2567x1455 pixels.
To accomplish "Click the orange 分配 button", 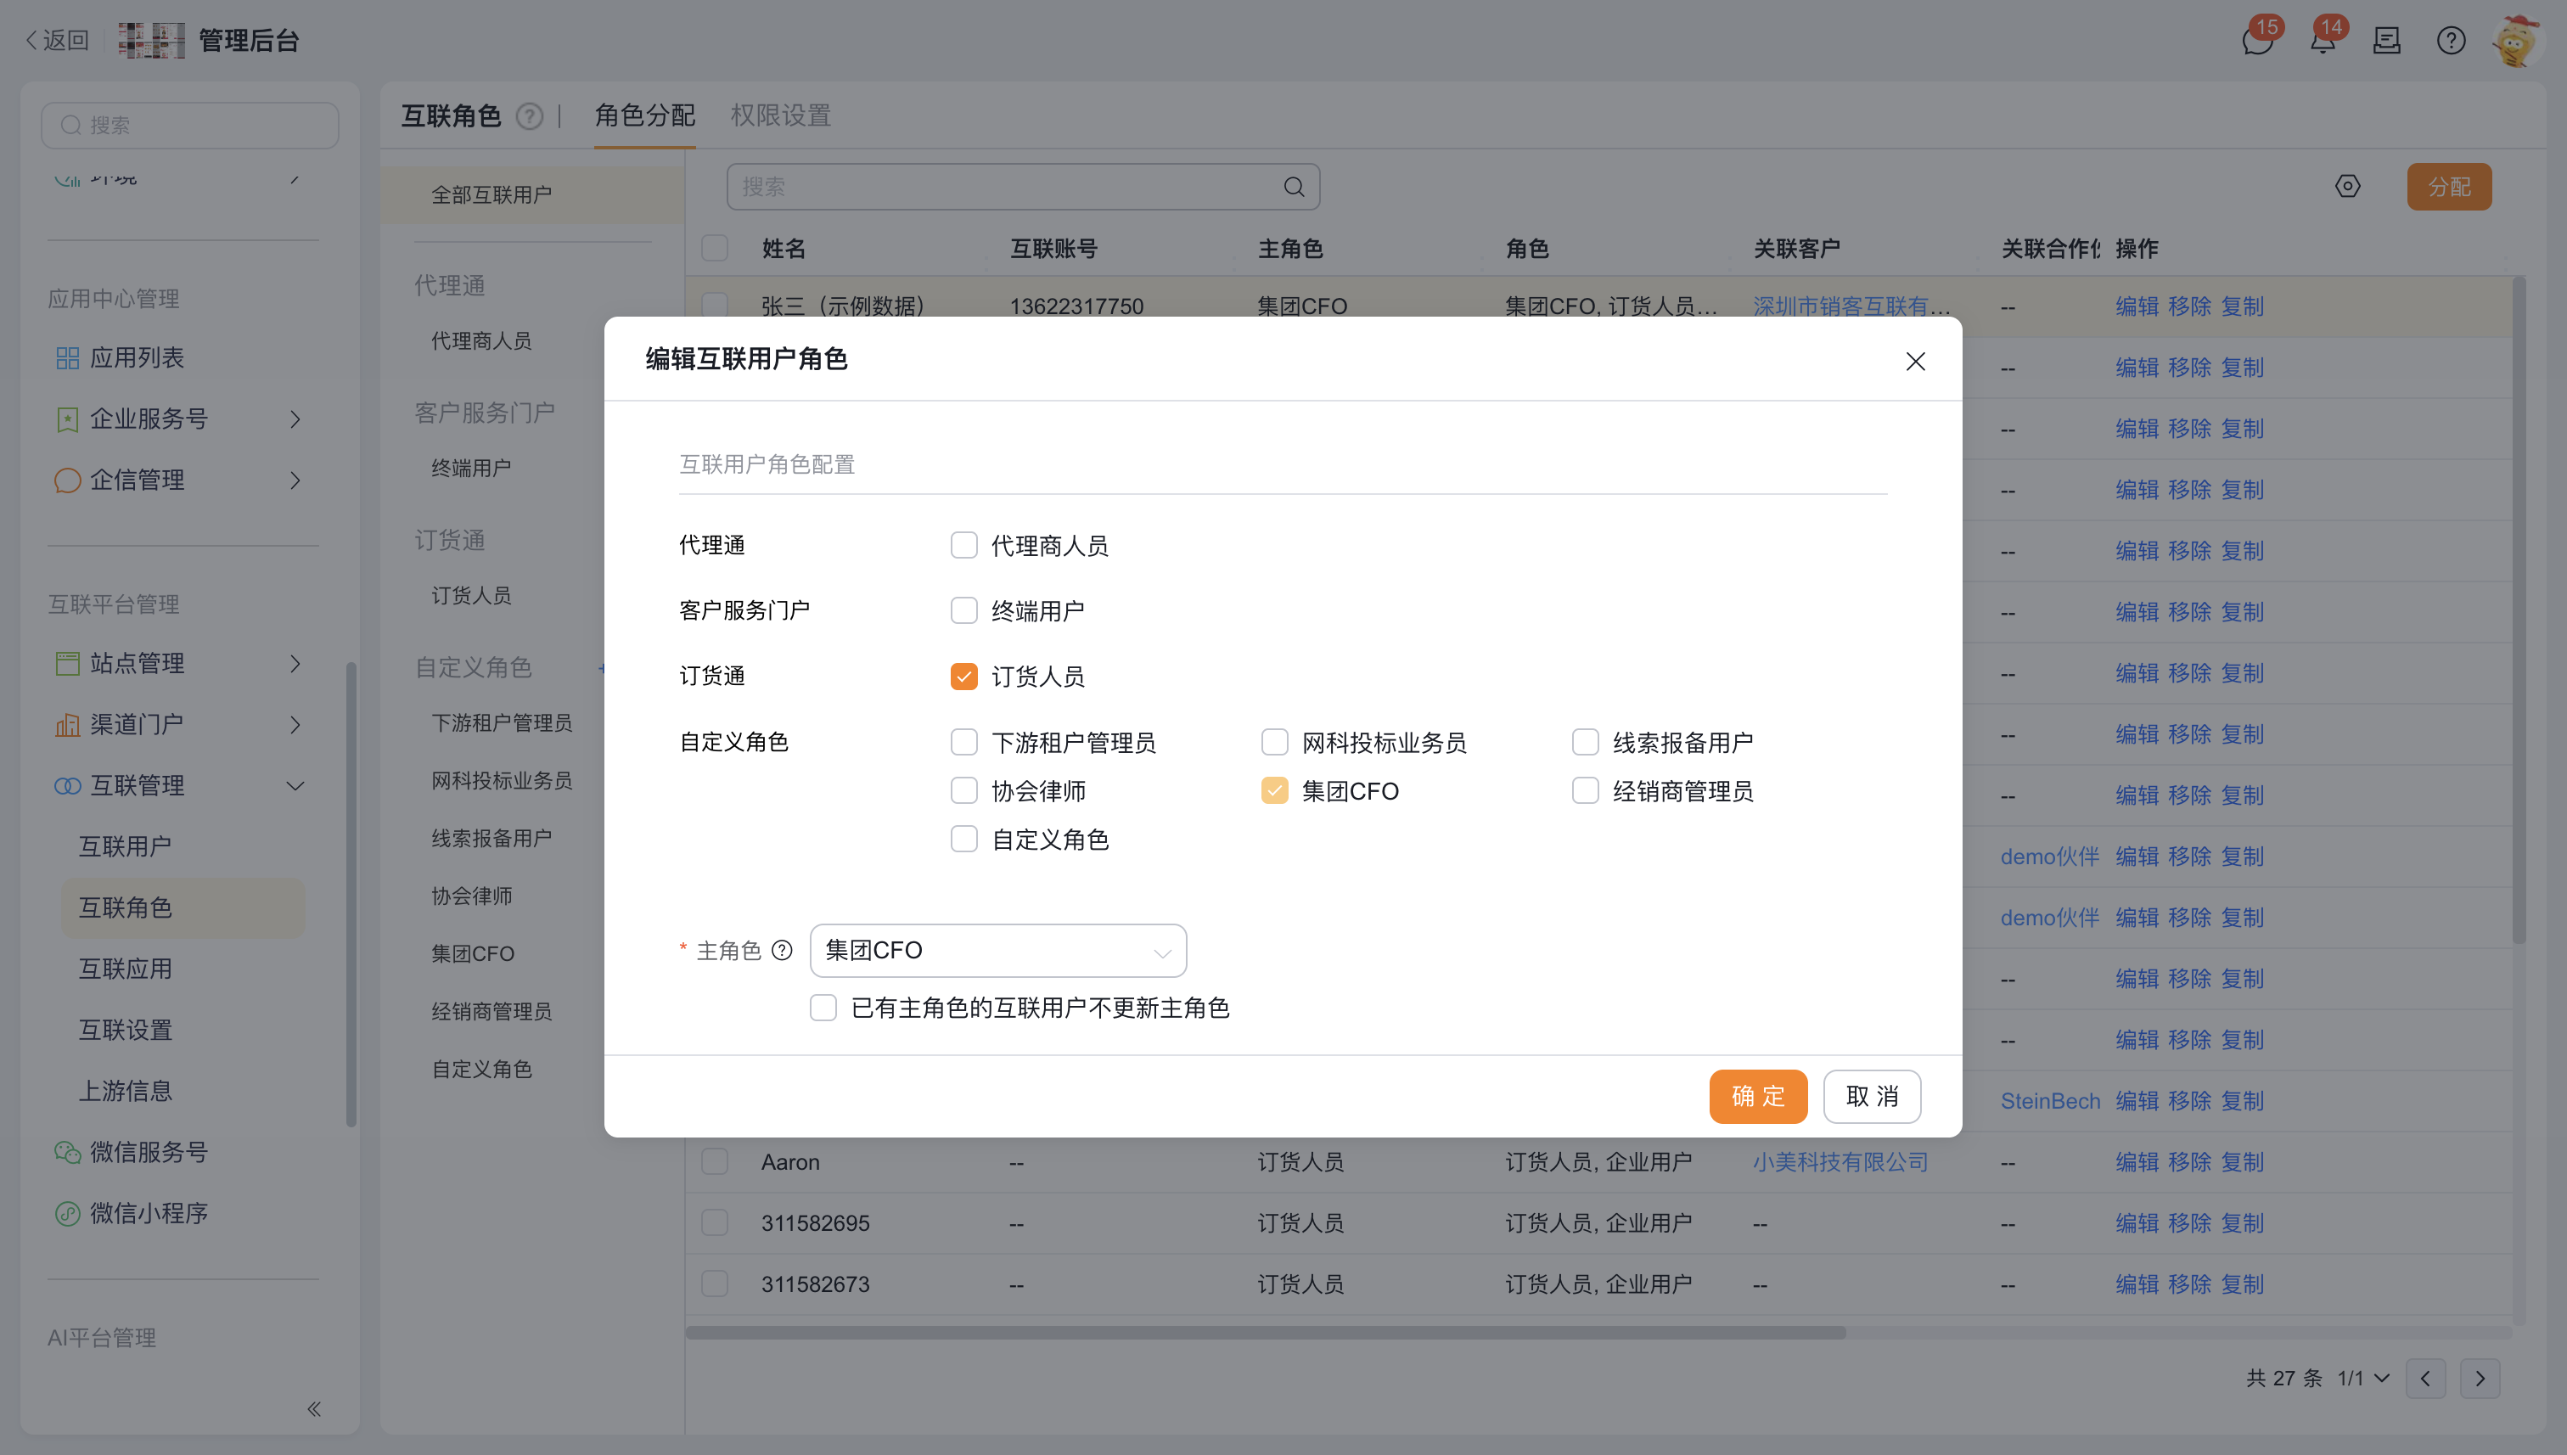I will [2448, 187].
